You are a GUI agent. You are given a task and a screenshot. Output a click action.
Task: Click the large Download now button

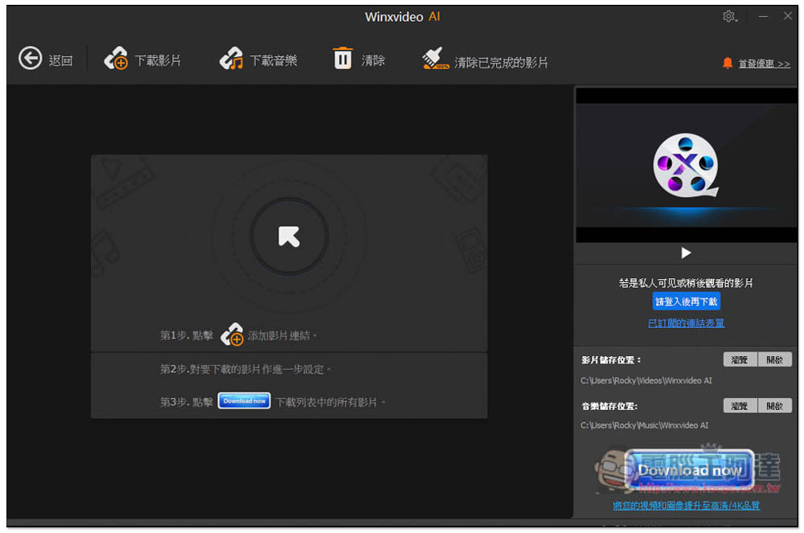coord(690,469)
